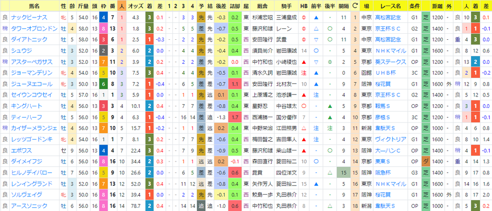Click the ジューヌエコール link
This screenshot has height=211, width=492.
[32, 84]
